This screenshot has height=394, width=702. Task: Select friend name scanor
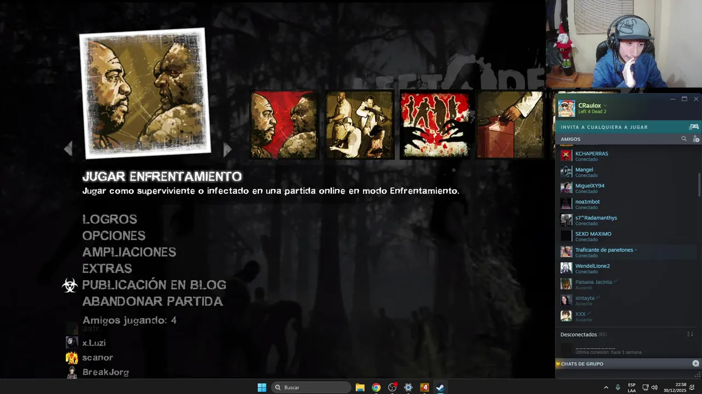click(98, 357)
